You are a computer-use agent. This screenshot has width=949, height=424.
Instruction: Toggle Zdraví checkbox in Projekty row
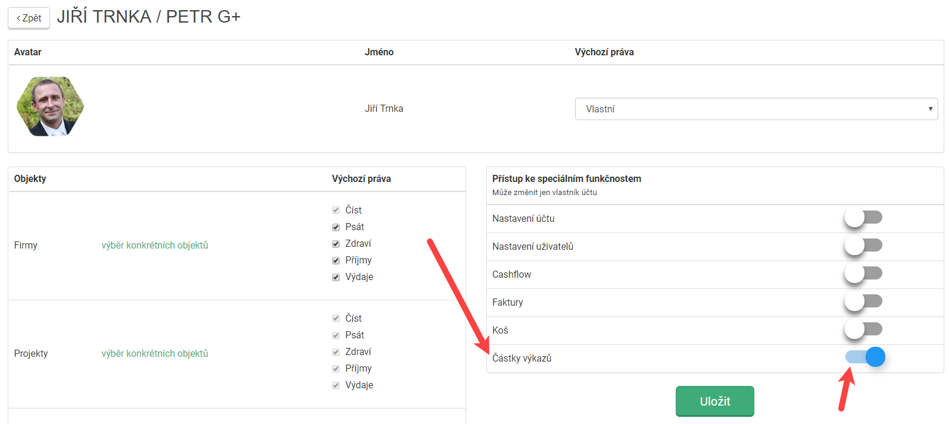[336, 352]
